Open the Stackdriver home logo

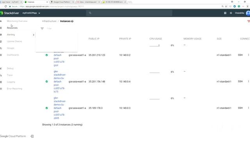[9, 13]
